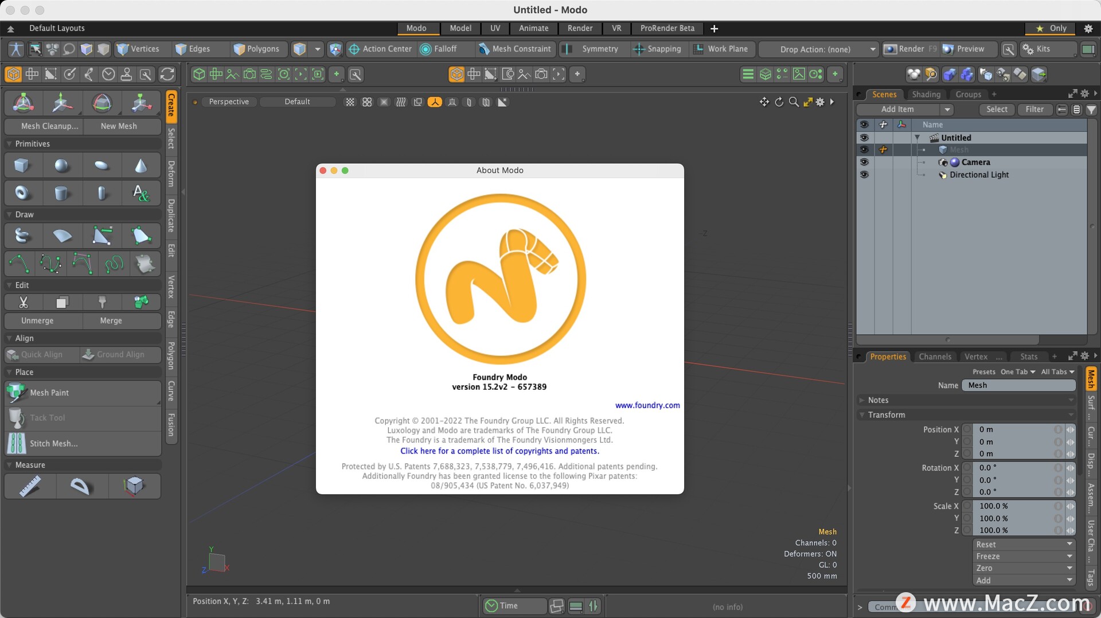Click the viewport rotate icon

click(779, 101)
